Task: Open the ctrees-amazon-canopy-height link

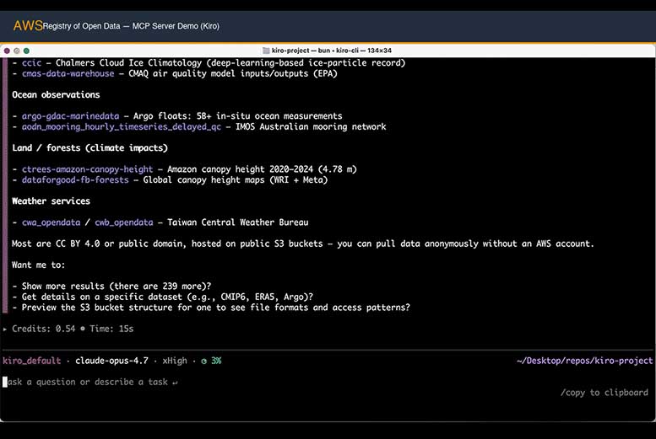Action: point(88,169)
